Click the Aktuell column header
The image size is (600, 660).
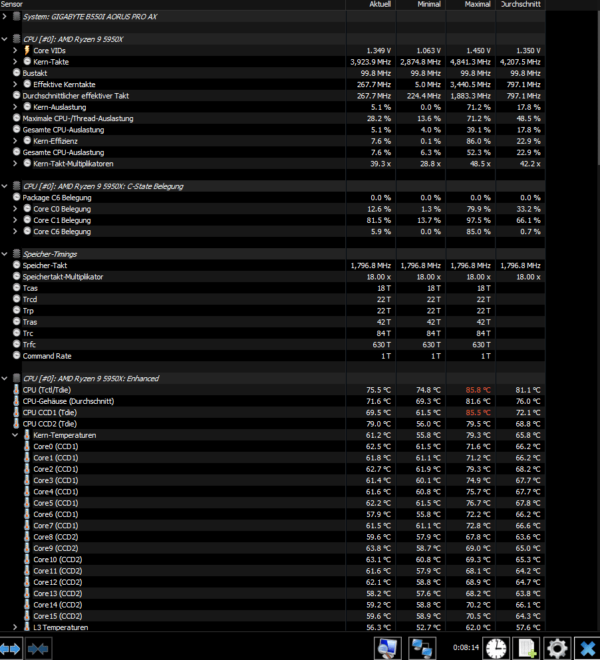371,4
